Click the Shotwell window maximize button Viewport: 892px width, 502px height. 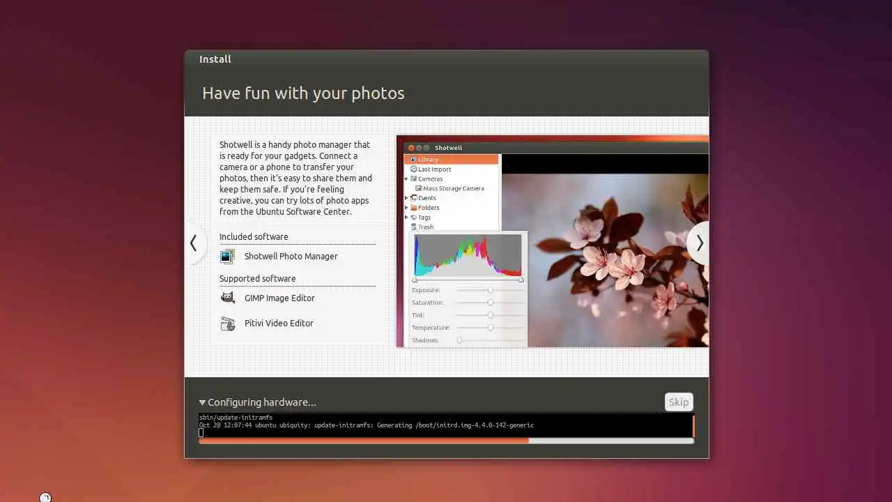tap(426, 148)
